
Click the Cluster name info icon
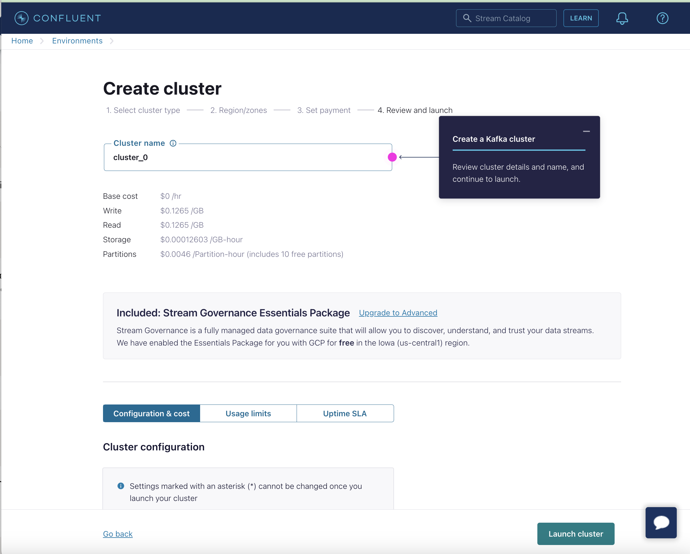pos(173,143)
